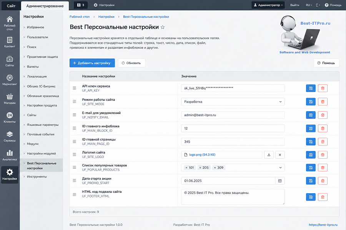Expand the Пользователи tree item
Screen dimensions: 346x230
(x=38, y=37)
